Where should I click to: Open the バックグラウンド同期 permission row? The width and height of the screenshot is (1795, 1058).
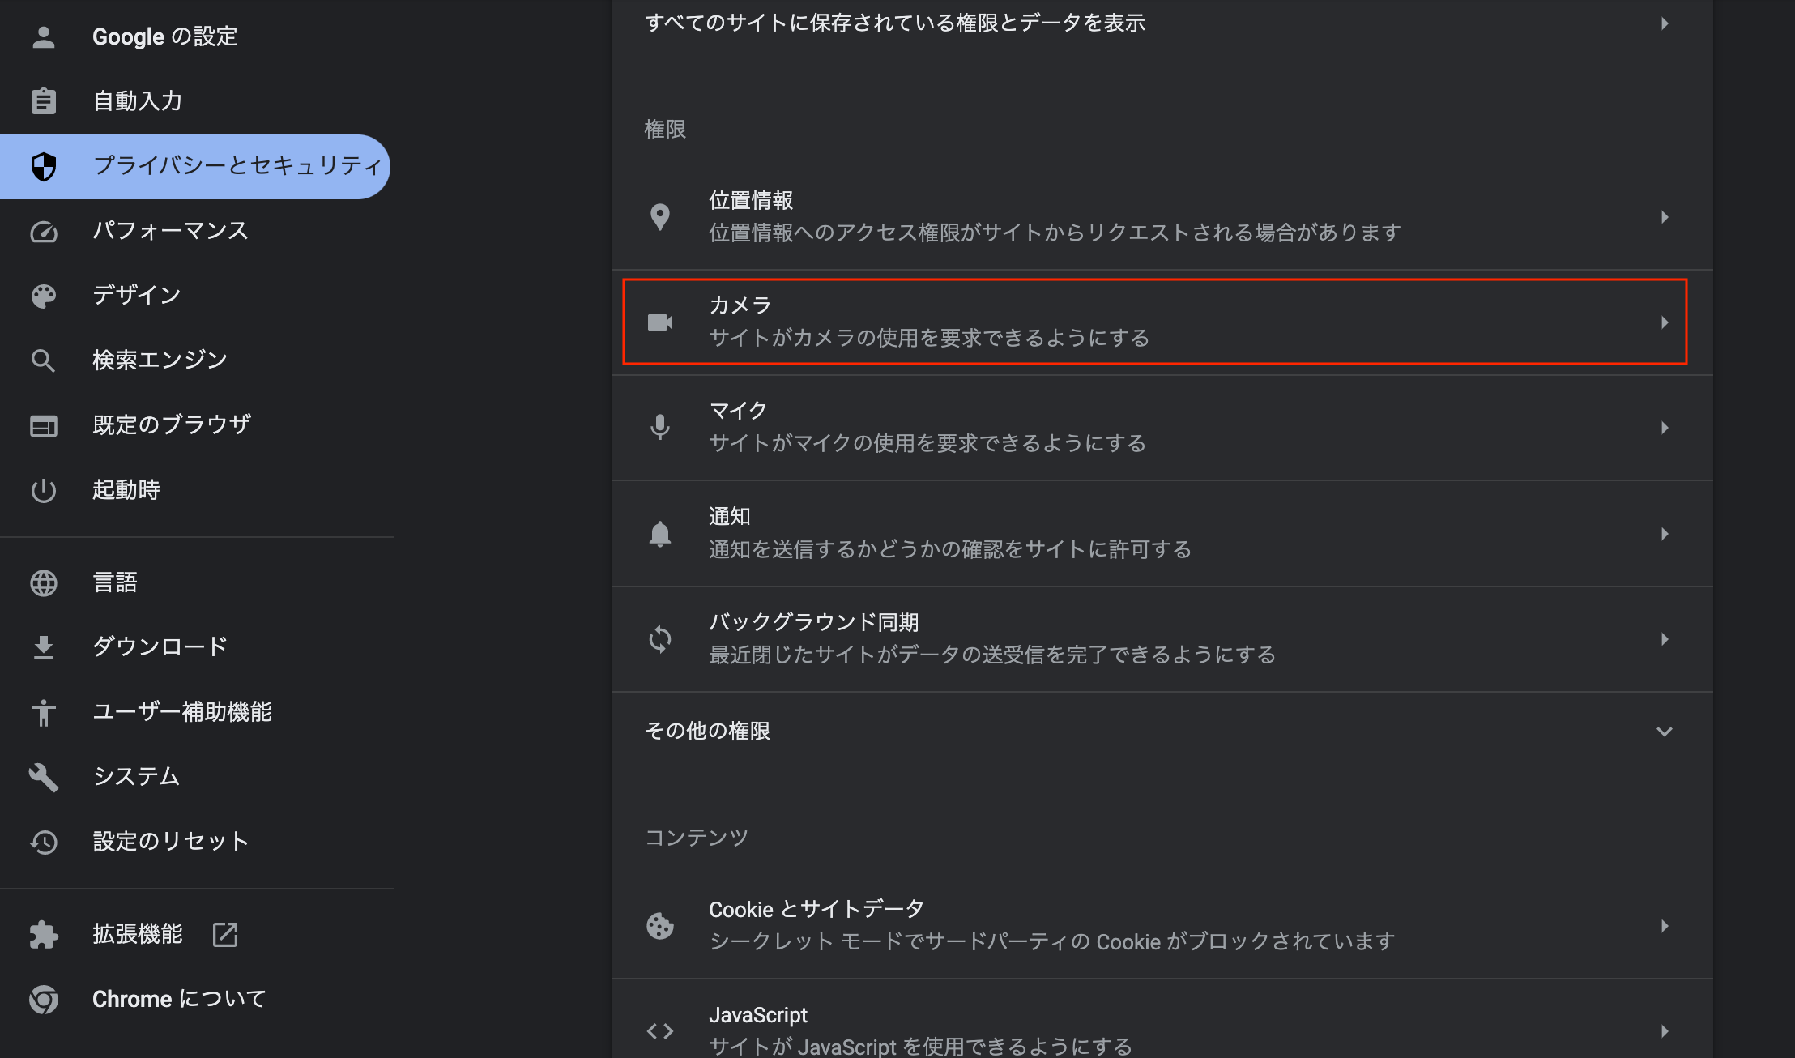1162,639
